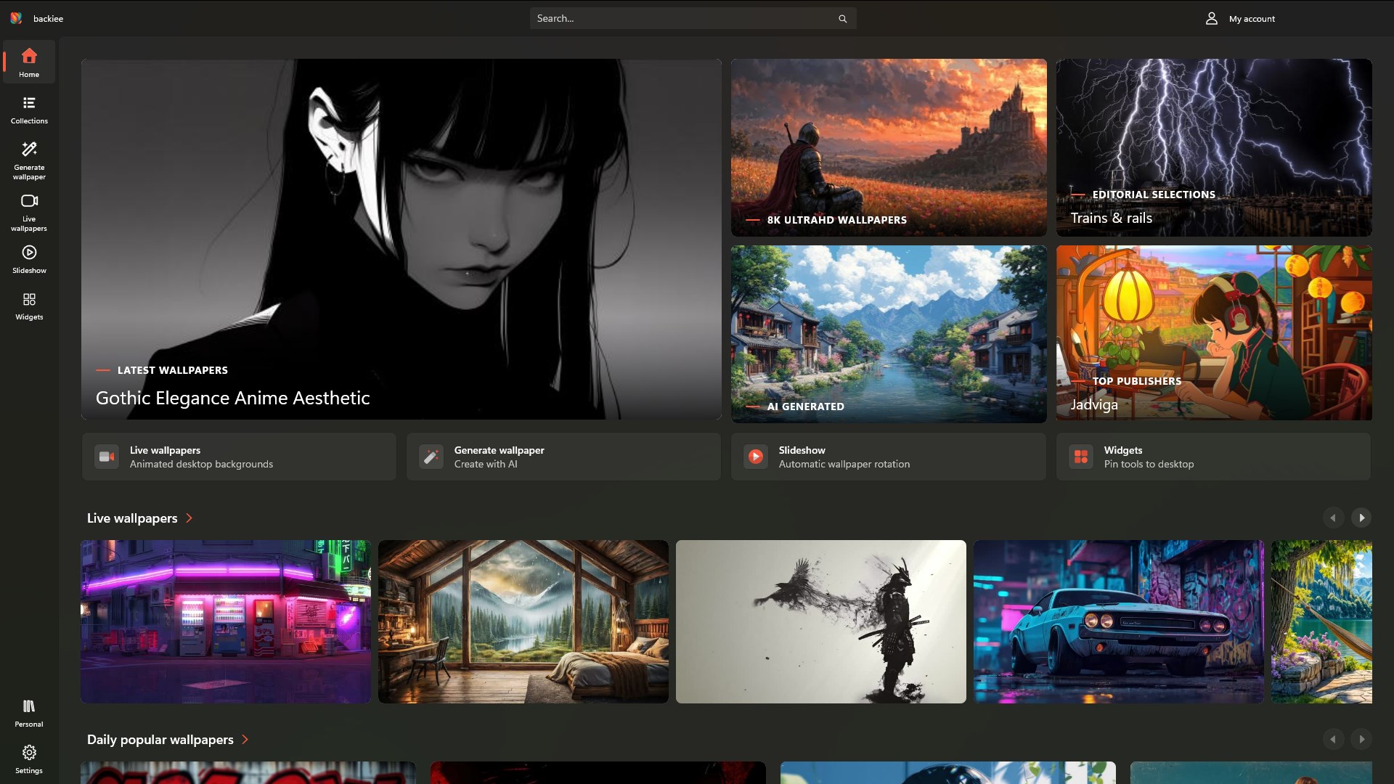
Task: Click the search magnifier icon
Action: (843, 19)
